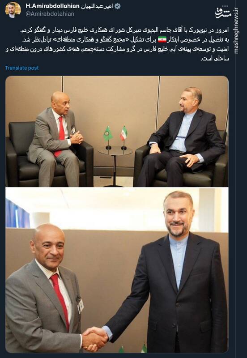Click the name badge on gray suit
Screen dimensions: 247x358
81,306
